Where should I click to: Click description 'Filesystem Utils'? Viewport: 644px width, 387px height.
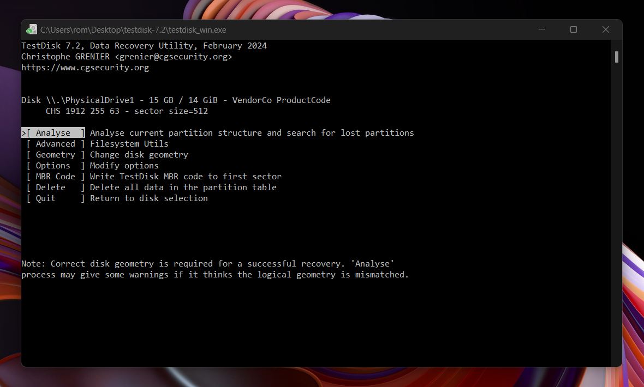(129, 144)
